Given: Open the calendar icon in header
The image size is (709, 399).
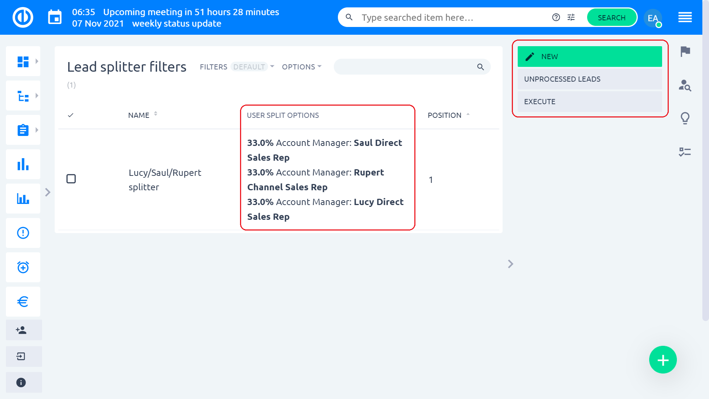Looking at the screenshot, I should coord(55,17).
